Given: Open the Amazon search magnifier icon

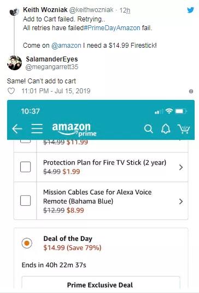Looking at the screenshot, I should pyautogui.click(x=149, y=129).
